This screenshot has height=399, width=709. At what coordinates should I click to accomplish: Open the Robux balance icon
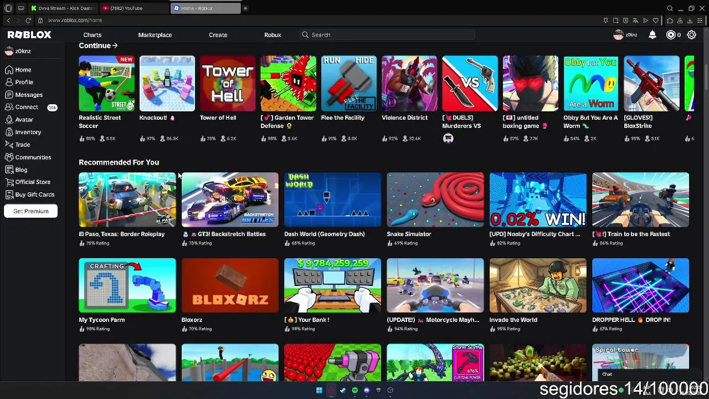point(671,35)
